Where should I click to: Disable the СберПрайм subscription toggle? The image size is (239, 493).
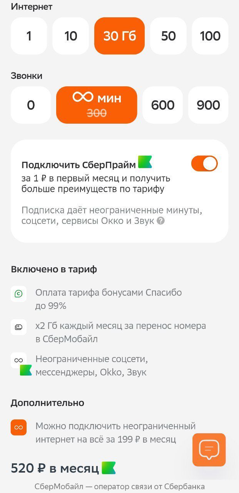(x=204, y=164)
